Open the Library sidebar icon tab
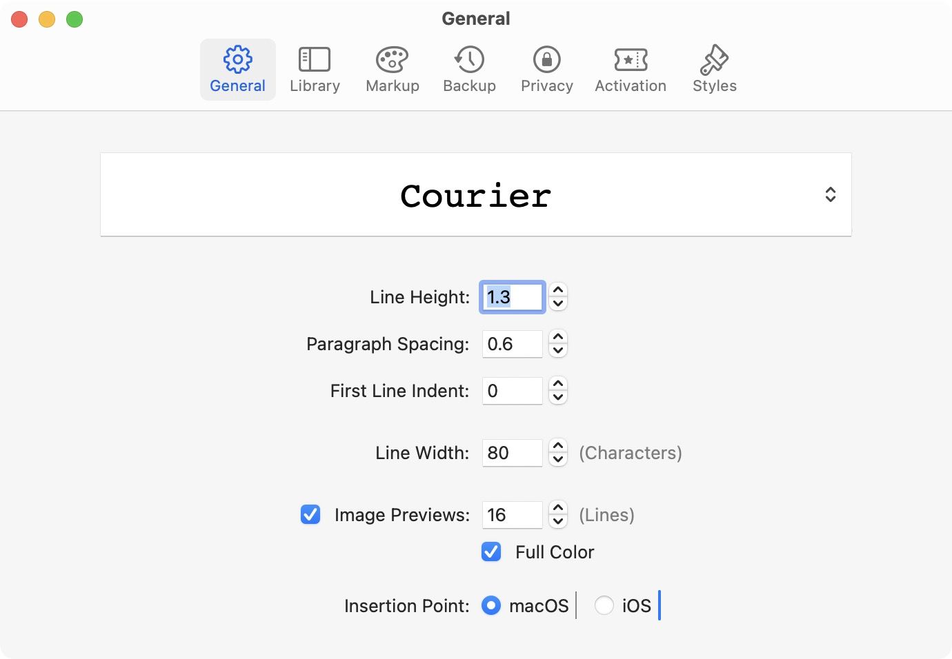Viewport: 952px width, 659px height. coord(315,60)
